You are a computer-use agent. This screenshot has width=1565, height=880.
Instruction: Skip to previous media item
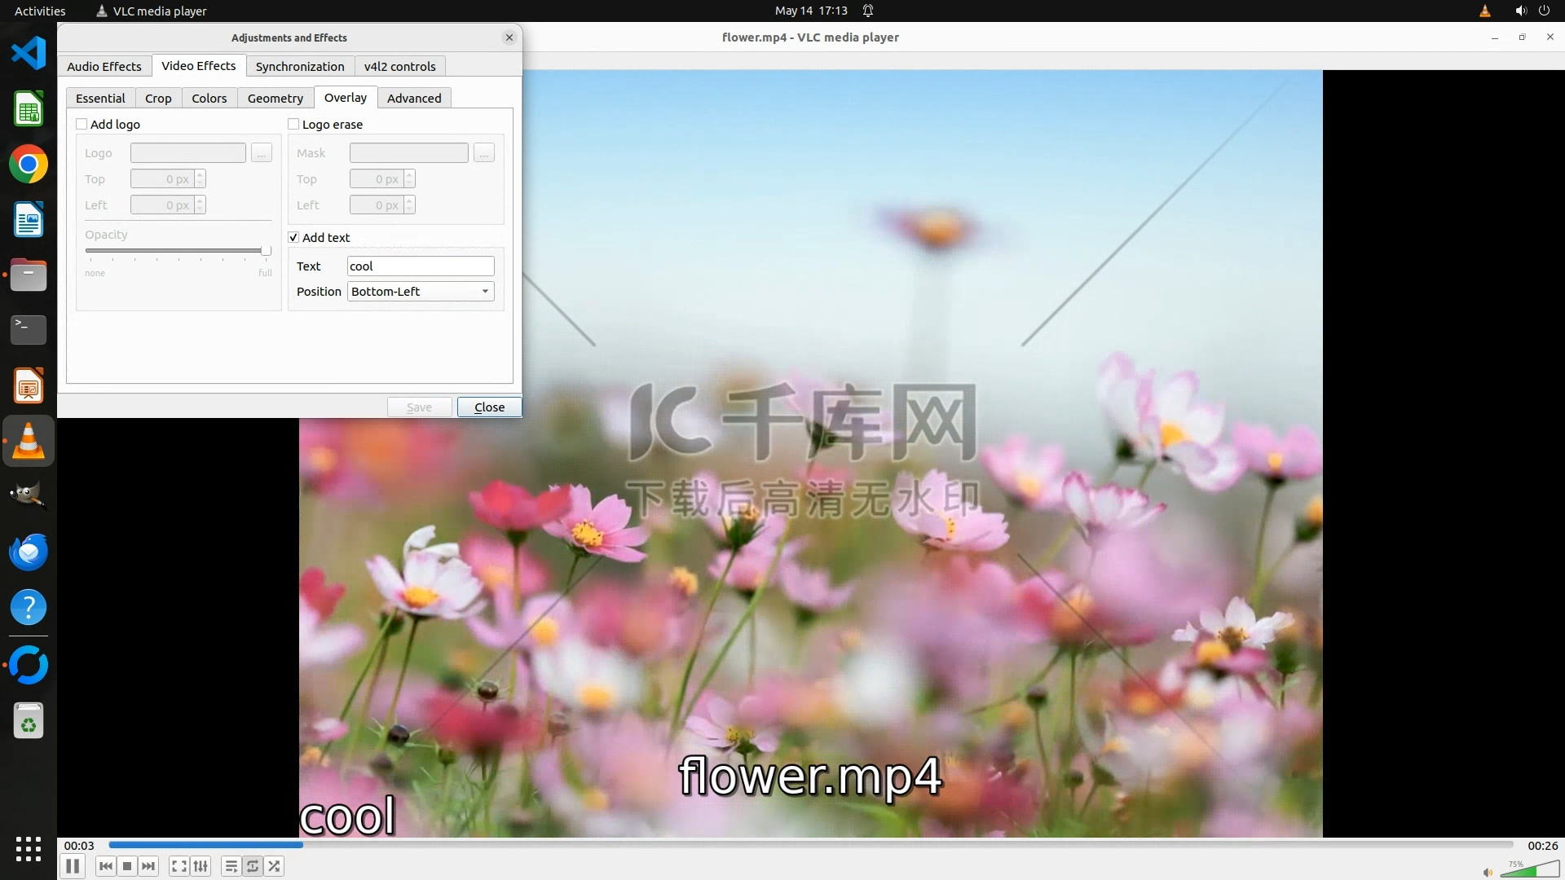tap(106, 866)
